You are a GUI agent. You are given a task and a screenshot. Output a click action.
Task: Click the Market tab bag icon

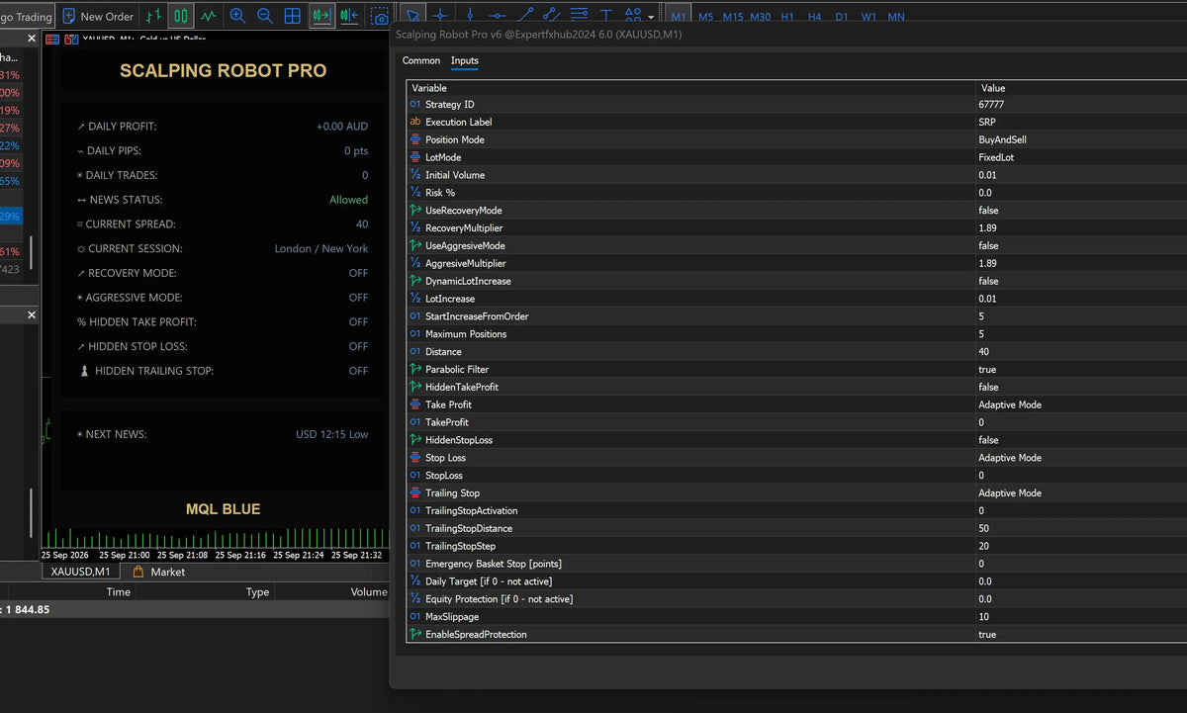point(138,572)
